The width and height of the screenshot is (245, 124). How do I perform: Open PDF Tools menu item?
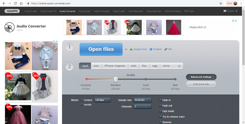pyautogui.click(x=189, y=11)
